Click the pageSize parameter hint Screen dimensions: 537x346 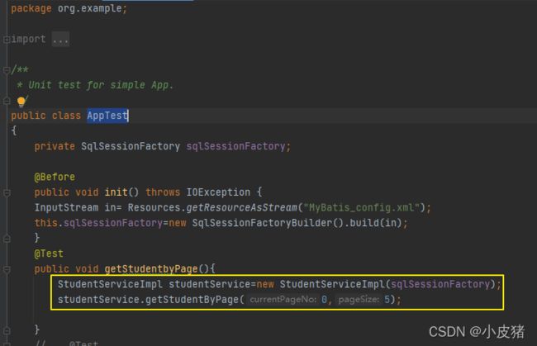[359, 300]
